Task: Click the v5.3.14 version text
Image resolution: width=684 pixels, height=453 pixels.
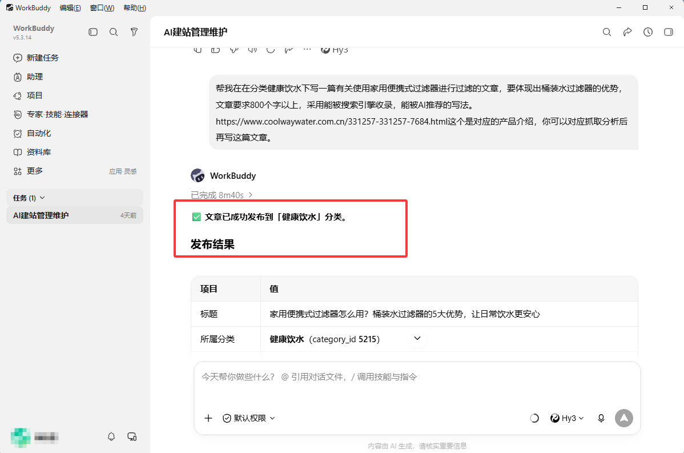Action: pyautogui.click(x=22, y=38)
